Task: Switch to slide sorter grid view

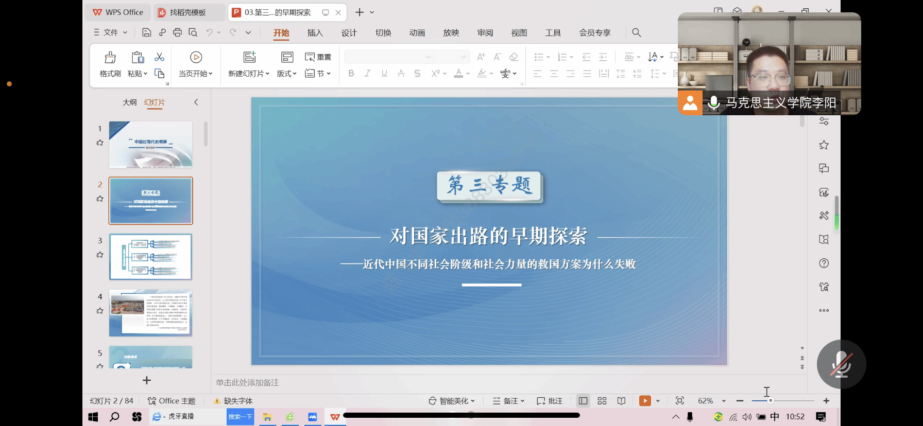Action: (602, 401)
